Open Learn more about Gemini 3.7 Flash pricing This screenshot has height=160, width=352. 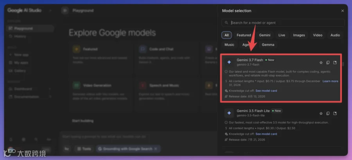pyautogui.click(x=330, y=81)
